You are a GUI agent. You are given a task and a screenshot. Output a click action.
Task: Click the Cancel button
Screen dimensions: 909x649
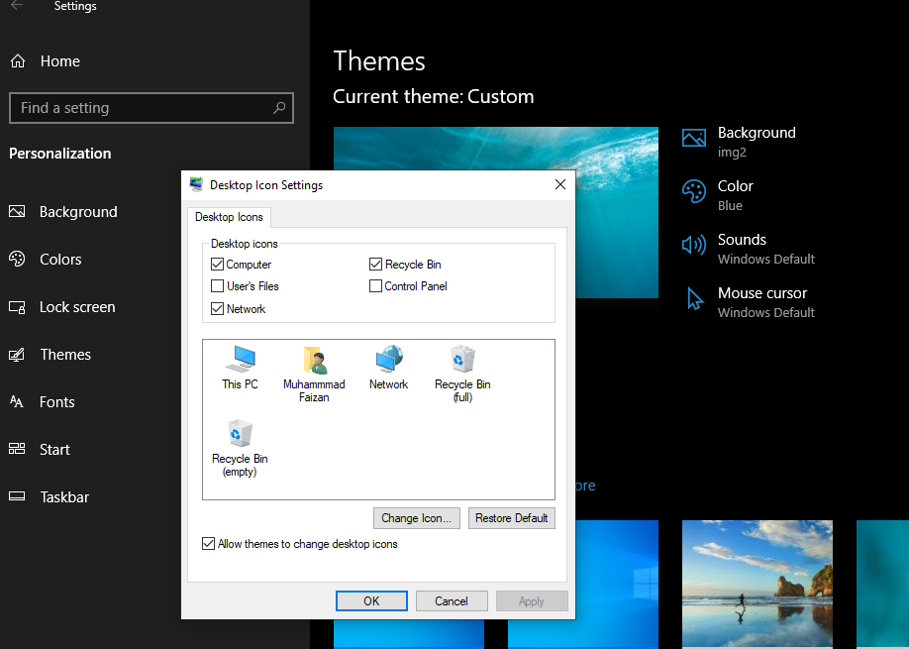[x=452, y=600]
